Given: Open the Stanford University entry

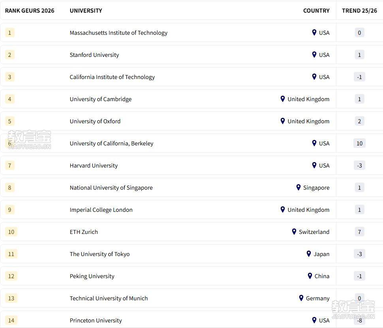Looking at the screenshot, I should (94, 55).
